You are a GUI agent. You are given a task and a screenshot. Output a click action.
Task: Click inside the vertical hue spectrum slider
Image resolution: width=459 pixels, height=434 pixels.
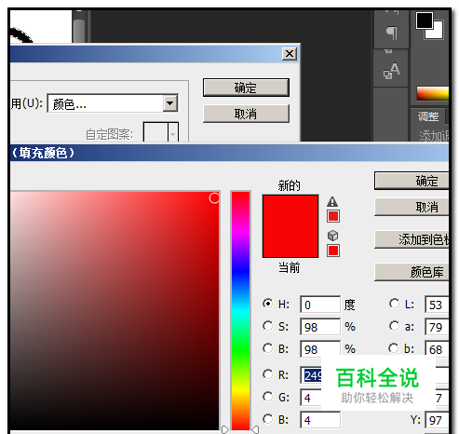[x=240, y=310]
